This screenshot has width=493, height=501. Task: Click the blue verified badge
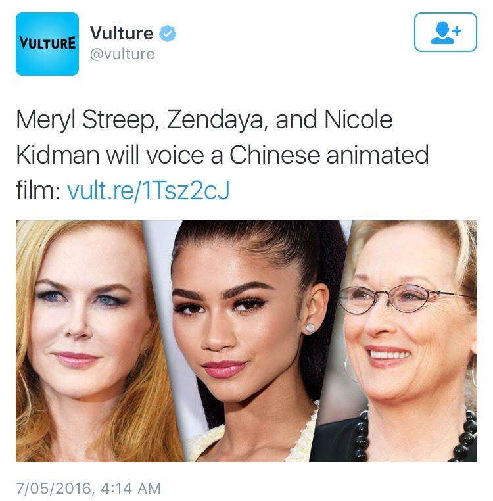tap(168, 34)
